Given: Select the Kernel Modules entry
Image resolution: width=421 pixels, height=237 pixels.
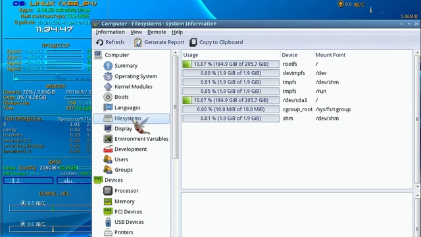Looking at the screenshot, I should [x=134, y=86].
